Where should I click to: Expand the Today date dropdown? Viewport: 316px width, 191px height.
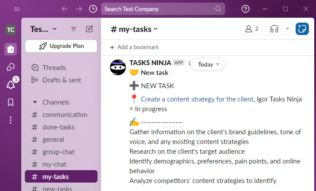coord(208,64)
